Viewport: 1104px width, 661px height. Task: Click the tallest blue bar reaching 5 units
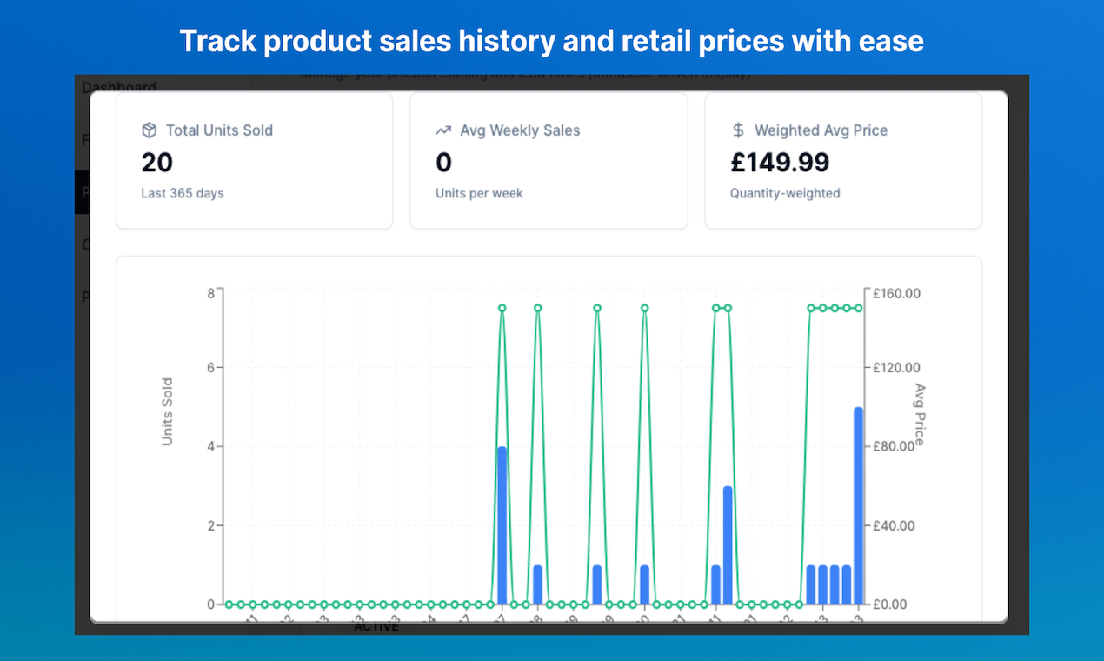(858, 505)
